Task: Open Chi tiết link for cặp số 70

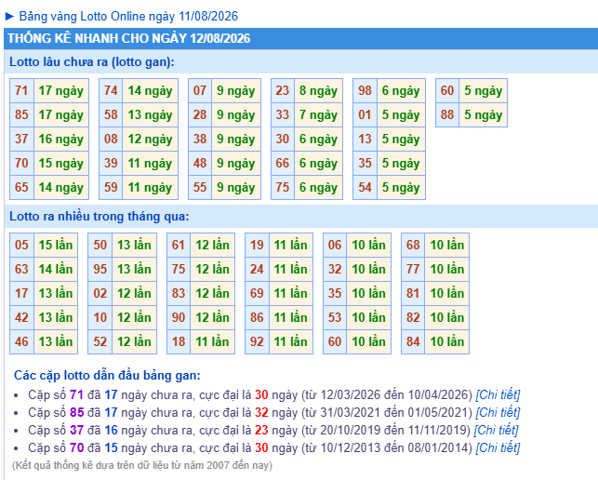Action: [498, 447]
